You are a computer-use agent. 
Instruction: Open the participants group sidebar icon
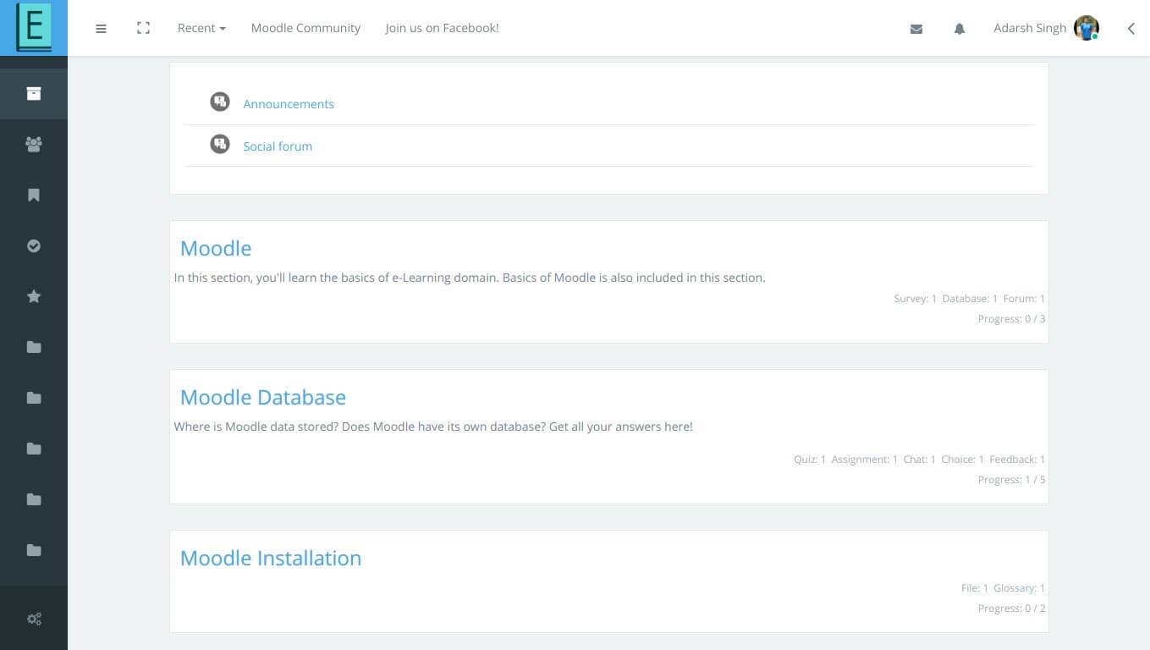click(x=34, y=144)
